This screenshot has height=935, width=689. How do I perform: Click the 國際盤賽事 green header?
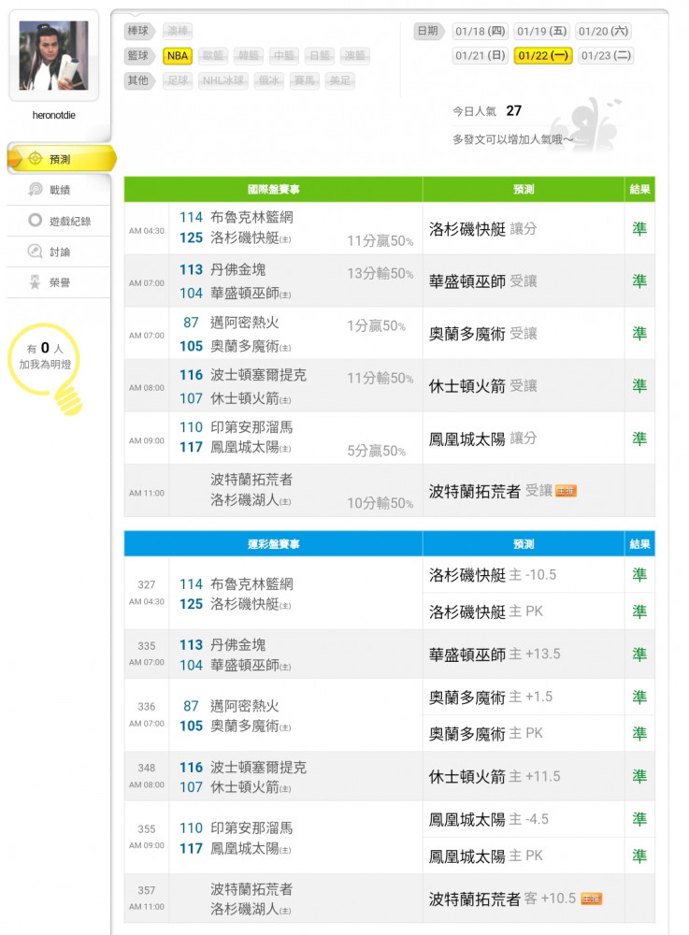point(273,189)
